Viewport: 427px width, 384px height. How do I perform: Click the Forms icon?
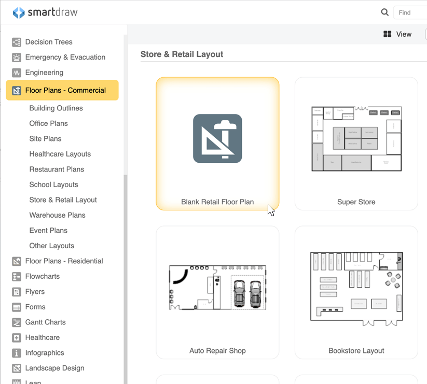pos(17,307)
